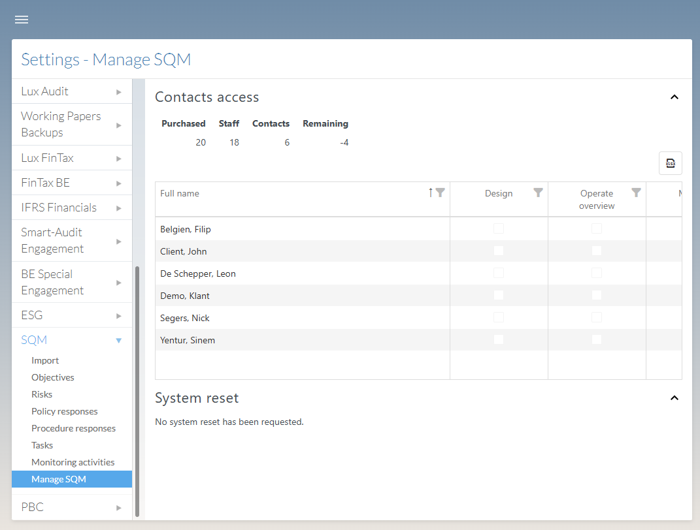Screen dimensions: 700x530
Task: Toggle Design checkbox for Belgien, Filip
Action: [499, 228]
